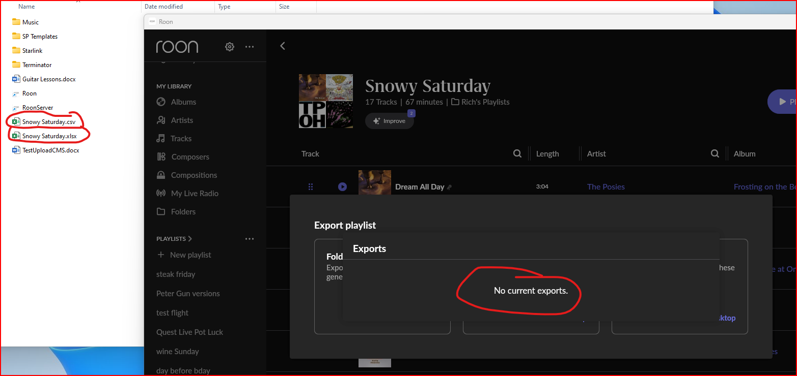
Task: Open Tracks in My Library
Action: tap(181, 138)
